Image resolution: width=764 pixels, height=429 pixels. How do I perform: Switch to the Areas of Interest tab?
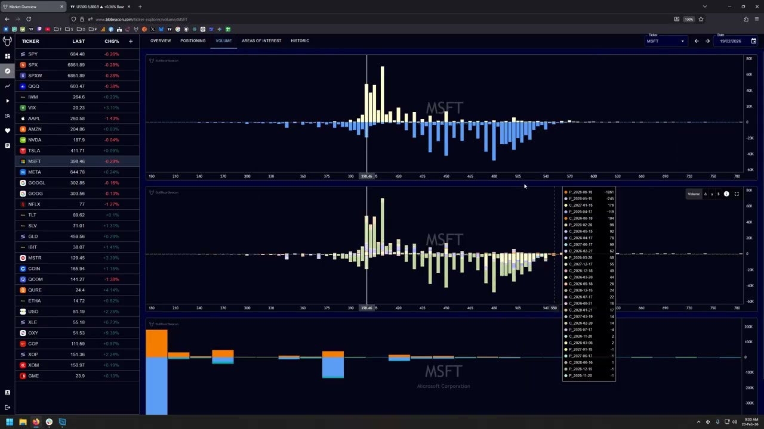[x=261, y=41]
